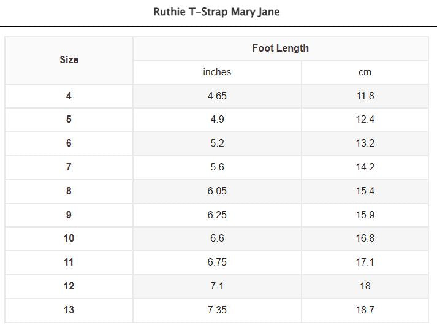Select the cm subheader cell
The height and width of the screenshot is (333, 437).
coord(365,72)
